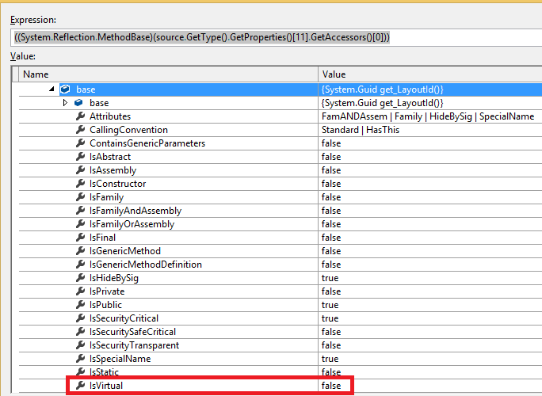Click the wrench icon beside IsFinal

80,238
